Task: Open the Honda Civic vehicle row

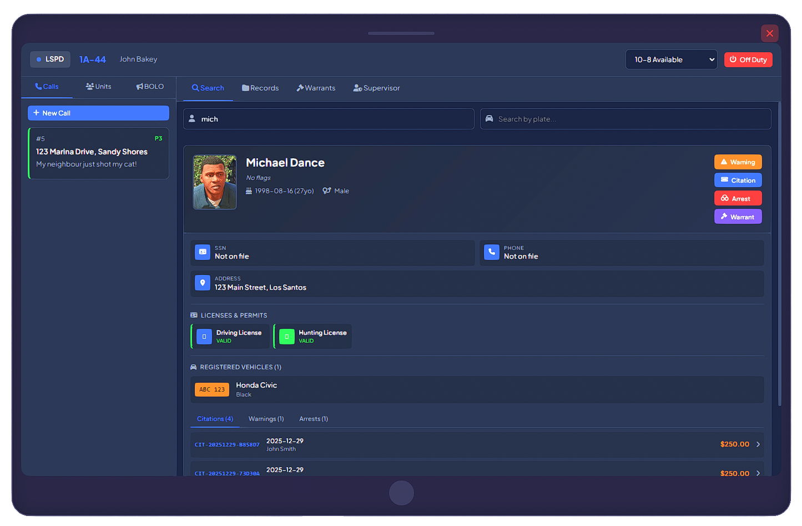Action: click(477, 389)
